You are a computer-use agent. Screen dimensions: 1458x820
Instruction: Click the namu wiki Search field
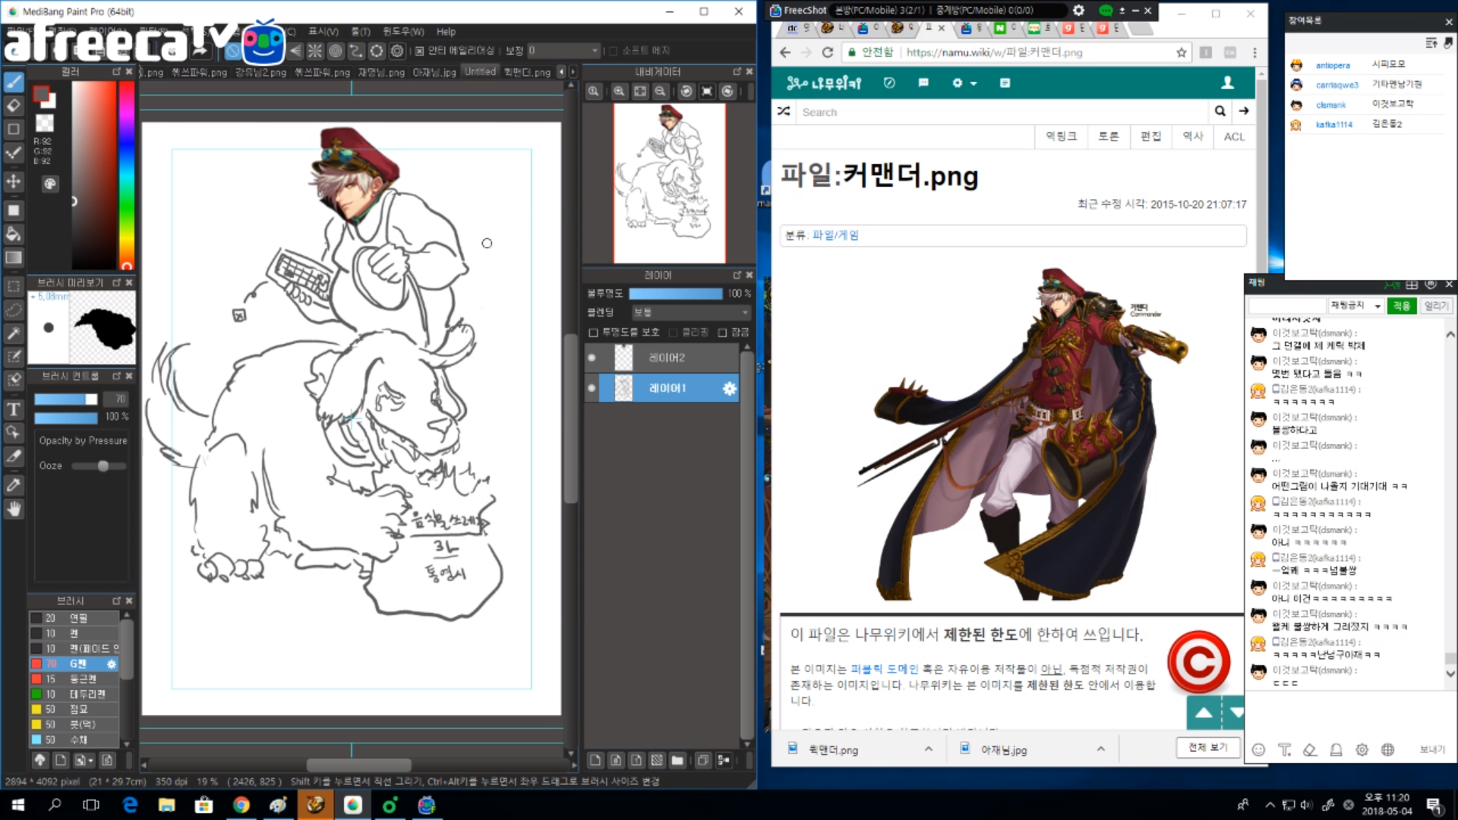click(1004, 112)
